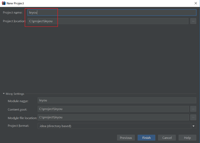The height and width of the screenshot is (143, 200).
Task: Click Finish to create the project
Action: 146,138
